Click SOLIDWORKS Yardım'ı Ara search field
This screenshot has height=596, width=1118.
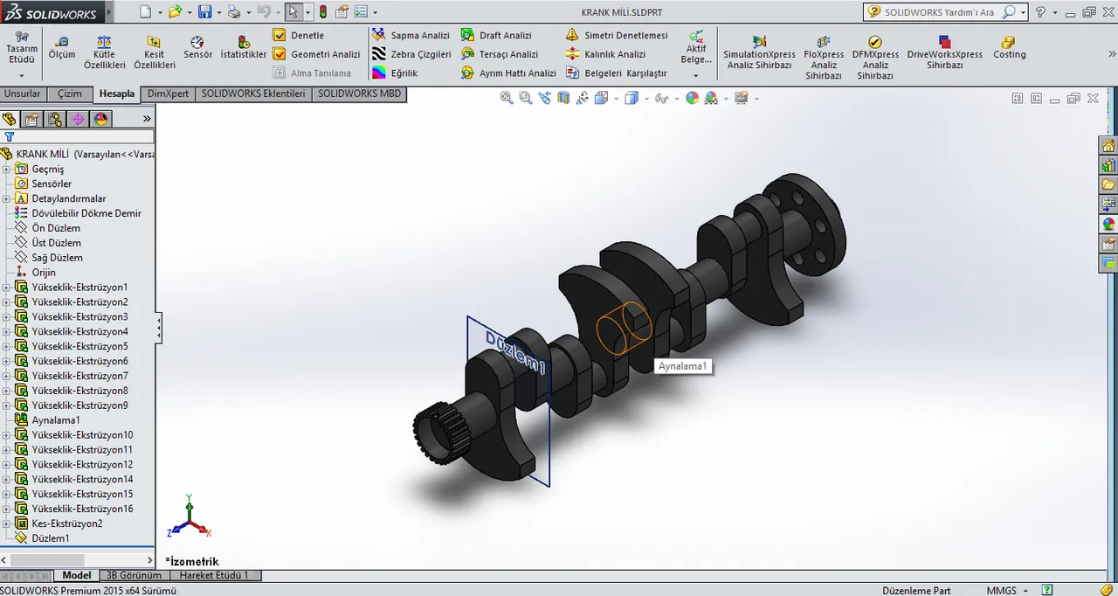(939, 12)
